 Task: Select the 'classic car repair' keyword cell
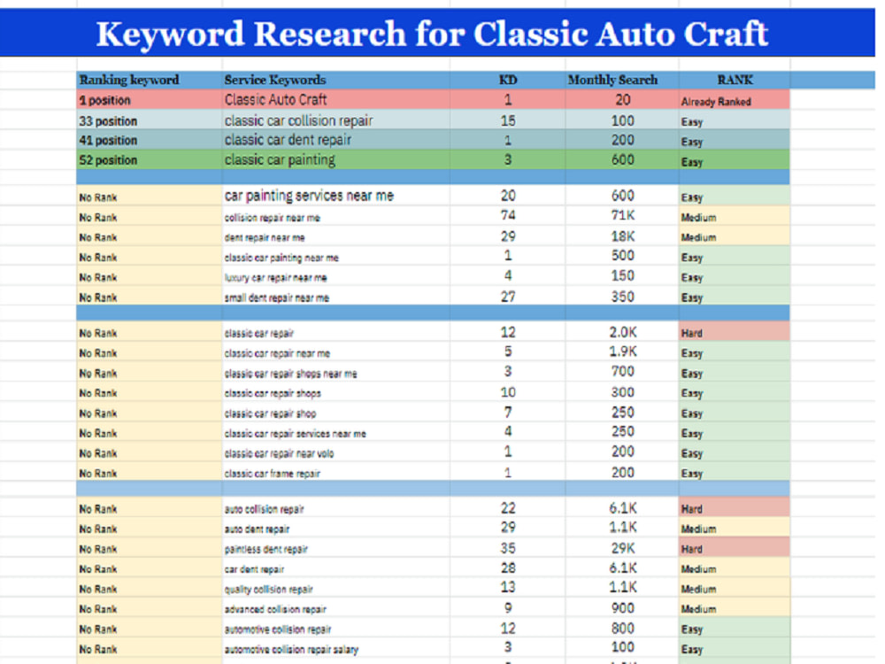[336, 333]
